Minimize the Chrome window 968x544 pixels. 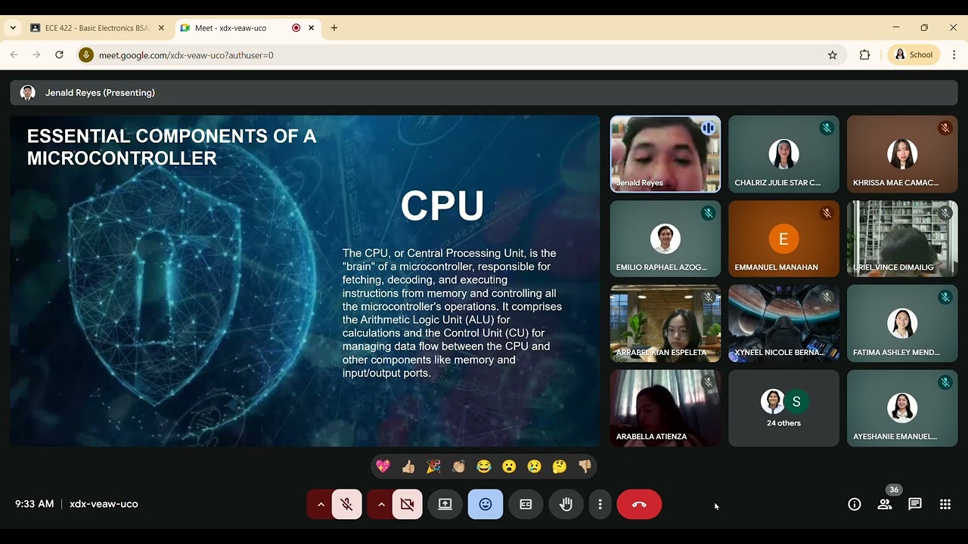pos(896,28)
